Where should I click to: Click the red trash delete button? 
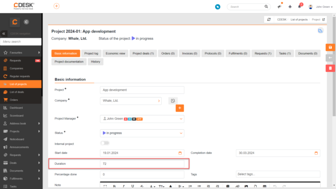coord(330,68)
